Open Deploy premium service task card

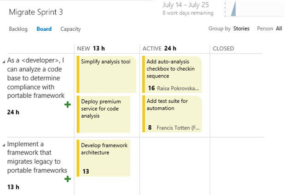click(x=103, y=109)
